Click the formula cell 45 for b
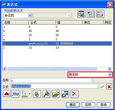 pos(30,31)
